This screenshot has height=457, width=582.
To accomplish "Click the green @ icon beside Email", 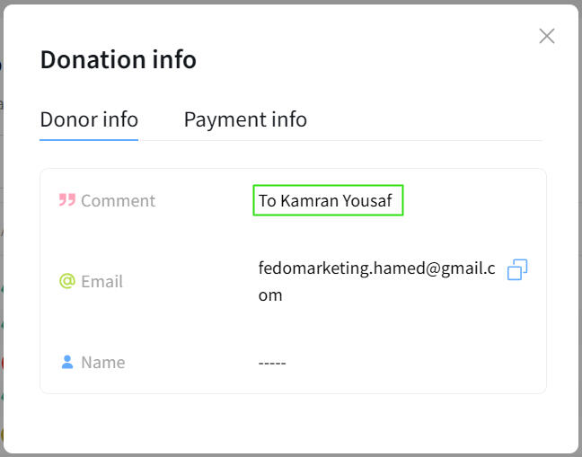I will 67,281.
